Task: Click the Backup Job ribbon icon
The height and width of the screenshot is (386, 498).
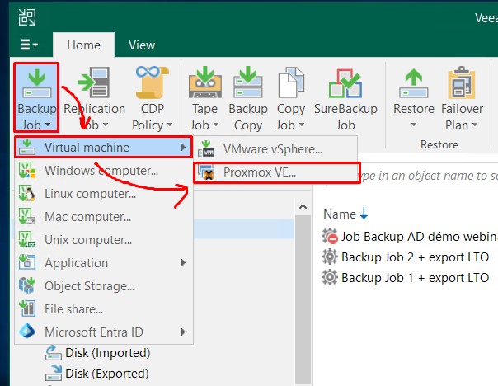Action: (x=36, y=83)
